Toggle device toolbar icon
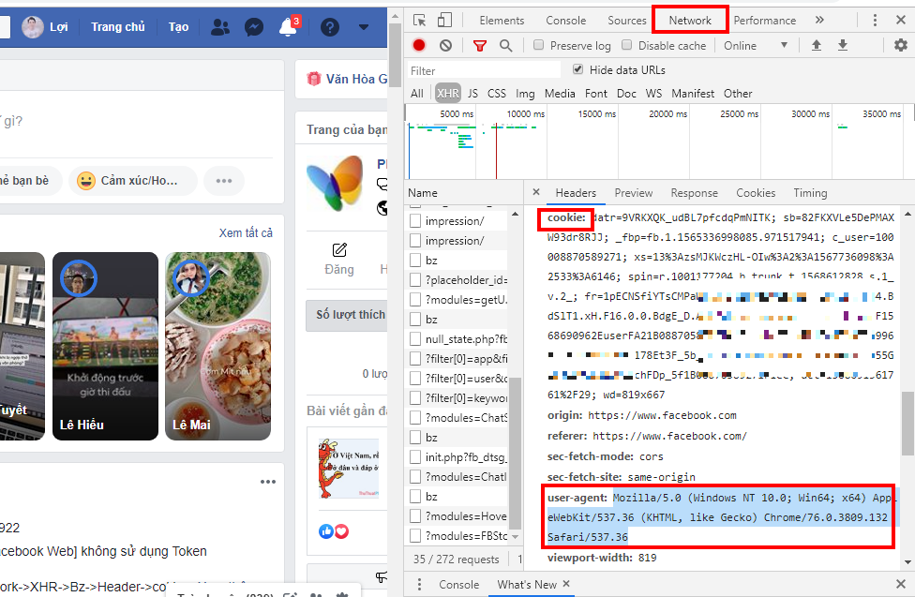The width and height of the screenshot is (915, 597). tap(444, 20)
